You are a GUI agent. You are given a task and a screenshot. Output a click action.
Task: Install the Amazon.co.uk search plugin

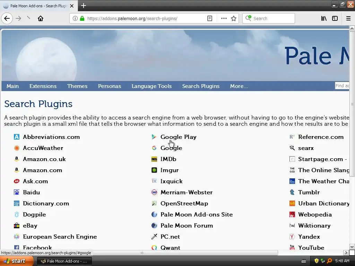click(44, 159)
